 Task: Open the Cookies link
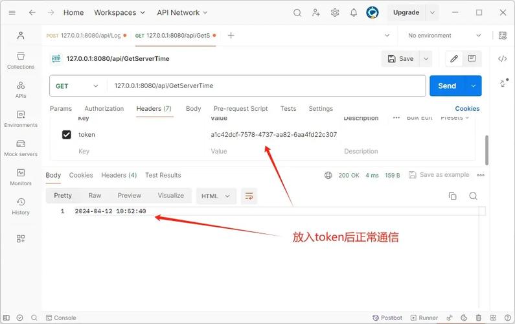(467, 109)
